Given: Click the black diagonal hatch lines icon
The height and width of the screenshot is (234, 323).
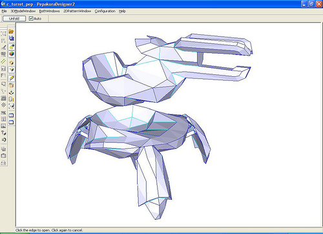Looking at the screenshot, I should point(3,105).
